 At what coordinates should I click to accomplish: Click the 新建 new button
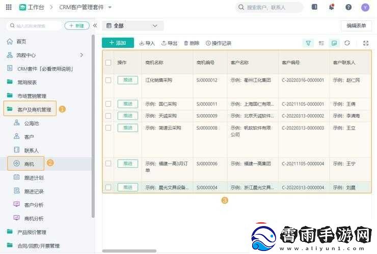click(77, 26)
